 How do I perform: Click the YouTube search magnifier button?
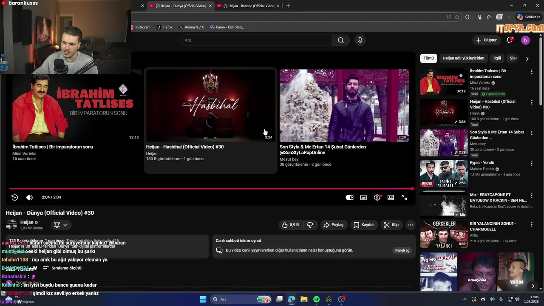click(341, 40)
